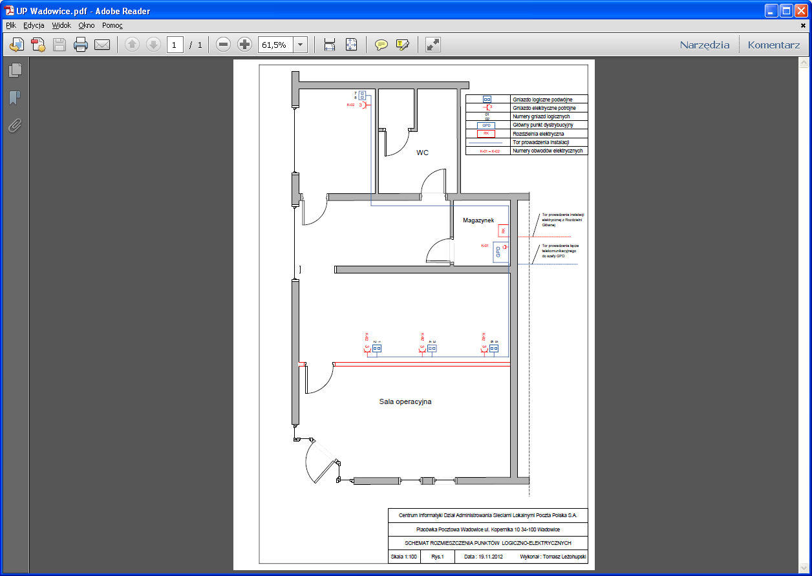
Task: Click the GPD box in Magazynek
Action: 501,252
